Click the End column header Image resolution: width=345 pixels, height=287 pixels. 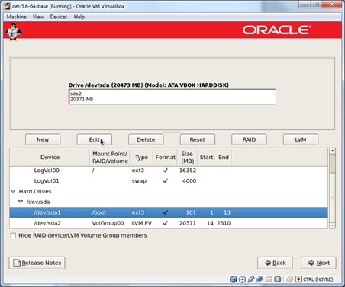click(x=224, y=158)
